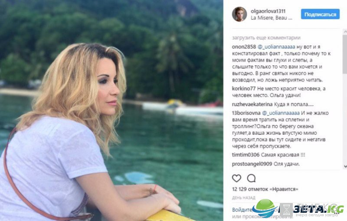This screenshot has height=221, width=347.
Task: Open olgaorlova1311 profile avatar
Action: 239,14
